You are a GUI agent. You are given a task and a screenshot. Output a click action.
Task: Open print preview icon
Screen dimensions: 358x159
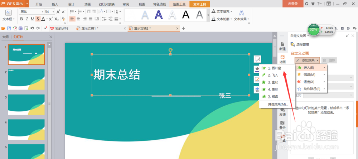(x=26, y=28)
